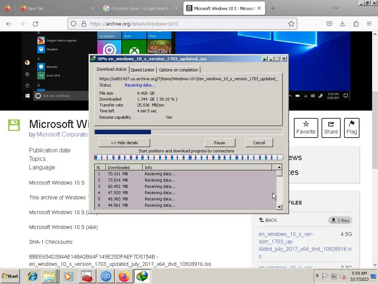Launch Internet Explorer from taskbar

32,276
